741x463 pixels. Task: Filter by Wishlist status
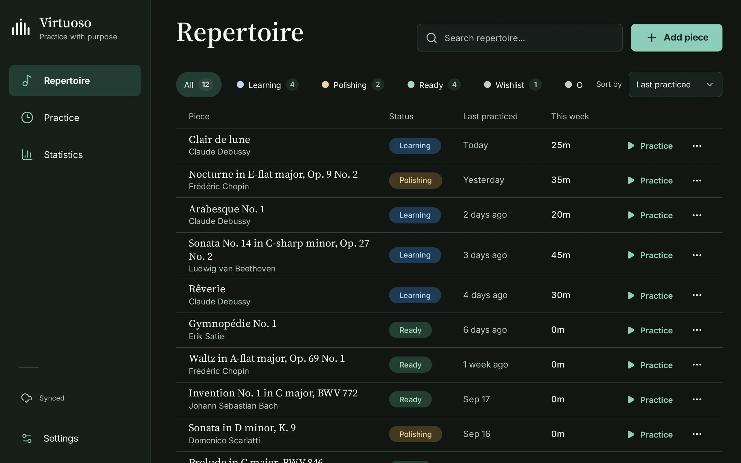click(513, 84)
